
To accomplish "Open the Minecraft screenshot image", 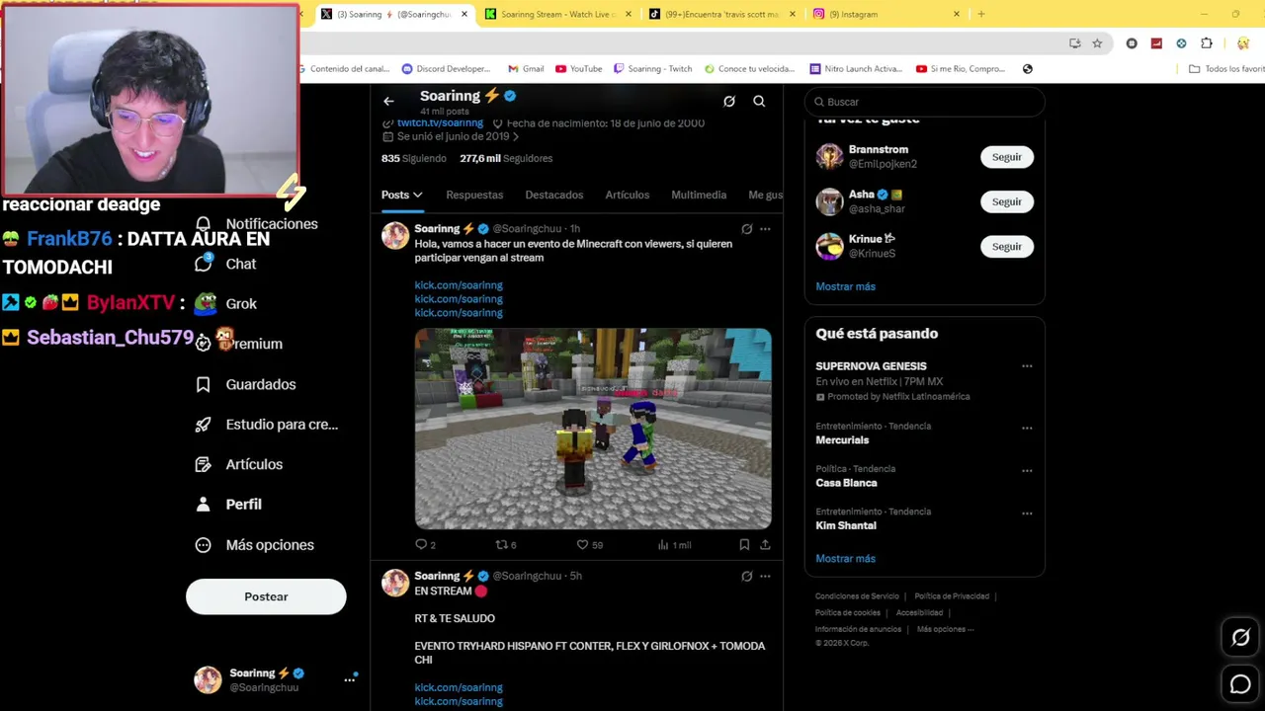I will [593, 429].
